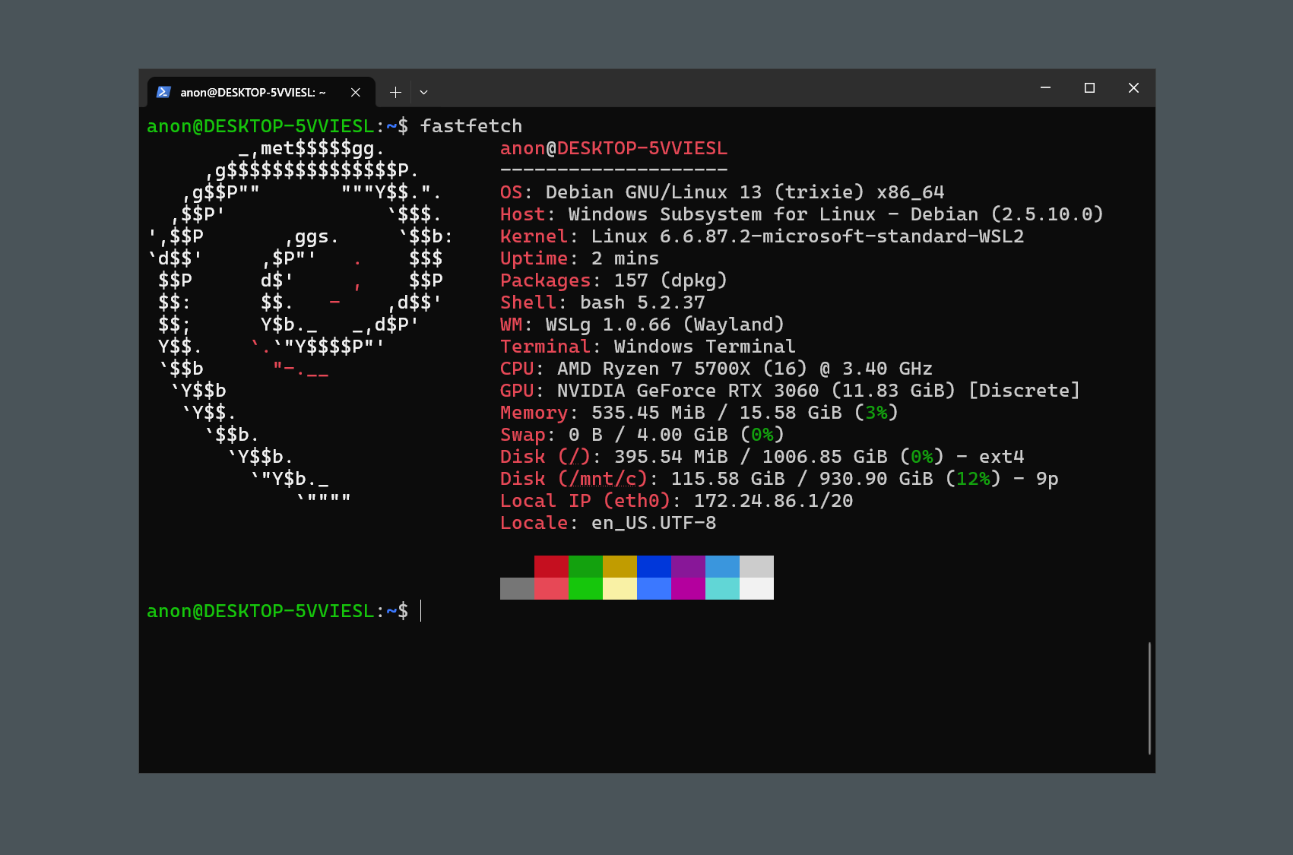Click the dark red color block
Viewport: 1293px width, 855px height.
[x=551, y=566]
